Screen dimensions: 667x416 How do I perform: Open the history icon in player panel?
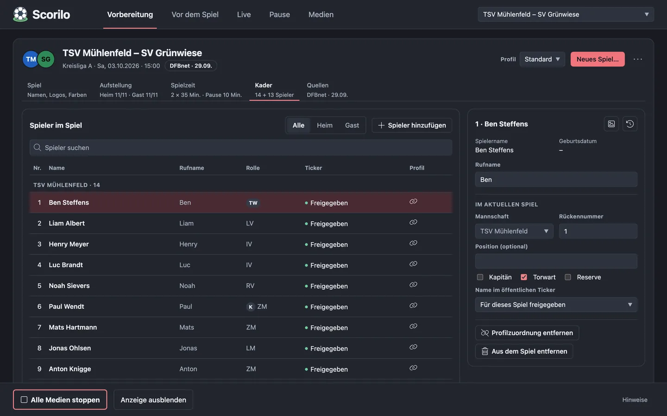point(630,124)
